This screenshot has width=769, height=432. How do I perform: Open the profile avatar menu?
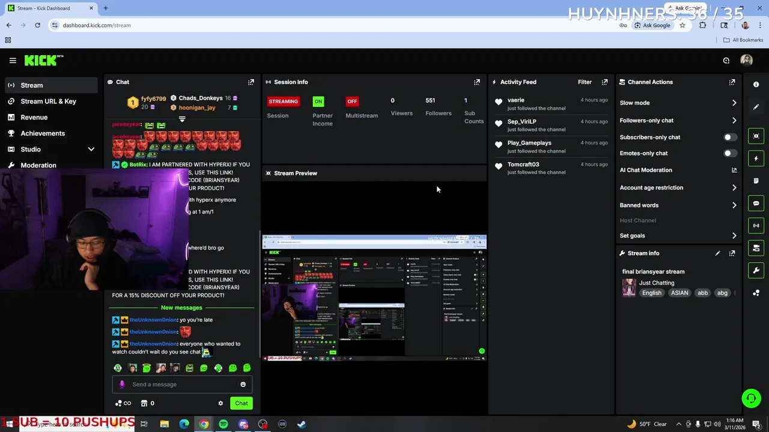tap(747, 60)
